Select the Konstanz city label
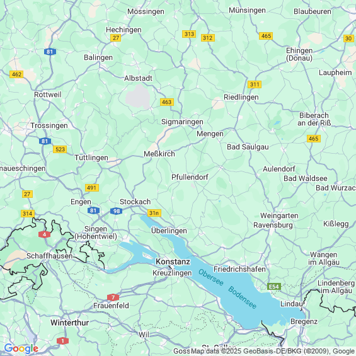Viewport: 356px width, 356px height. click(x=173, y=261)
